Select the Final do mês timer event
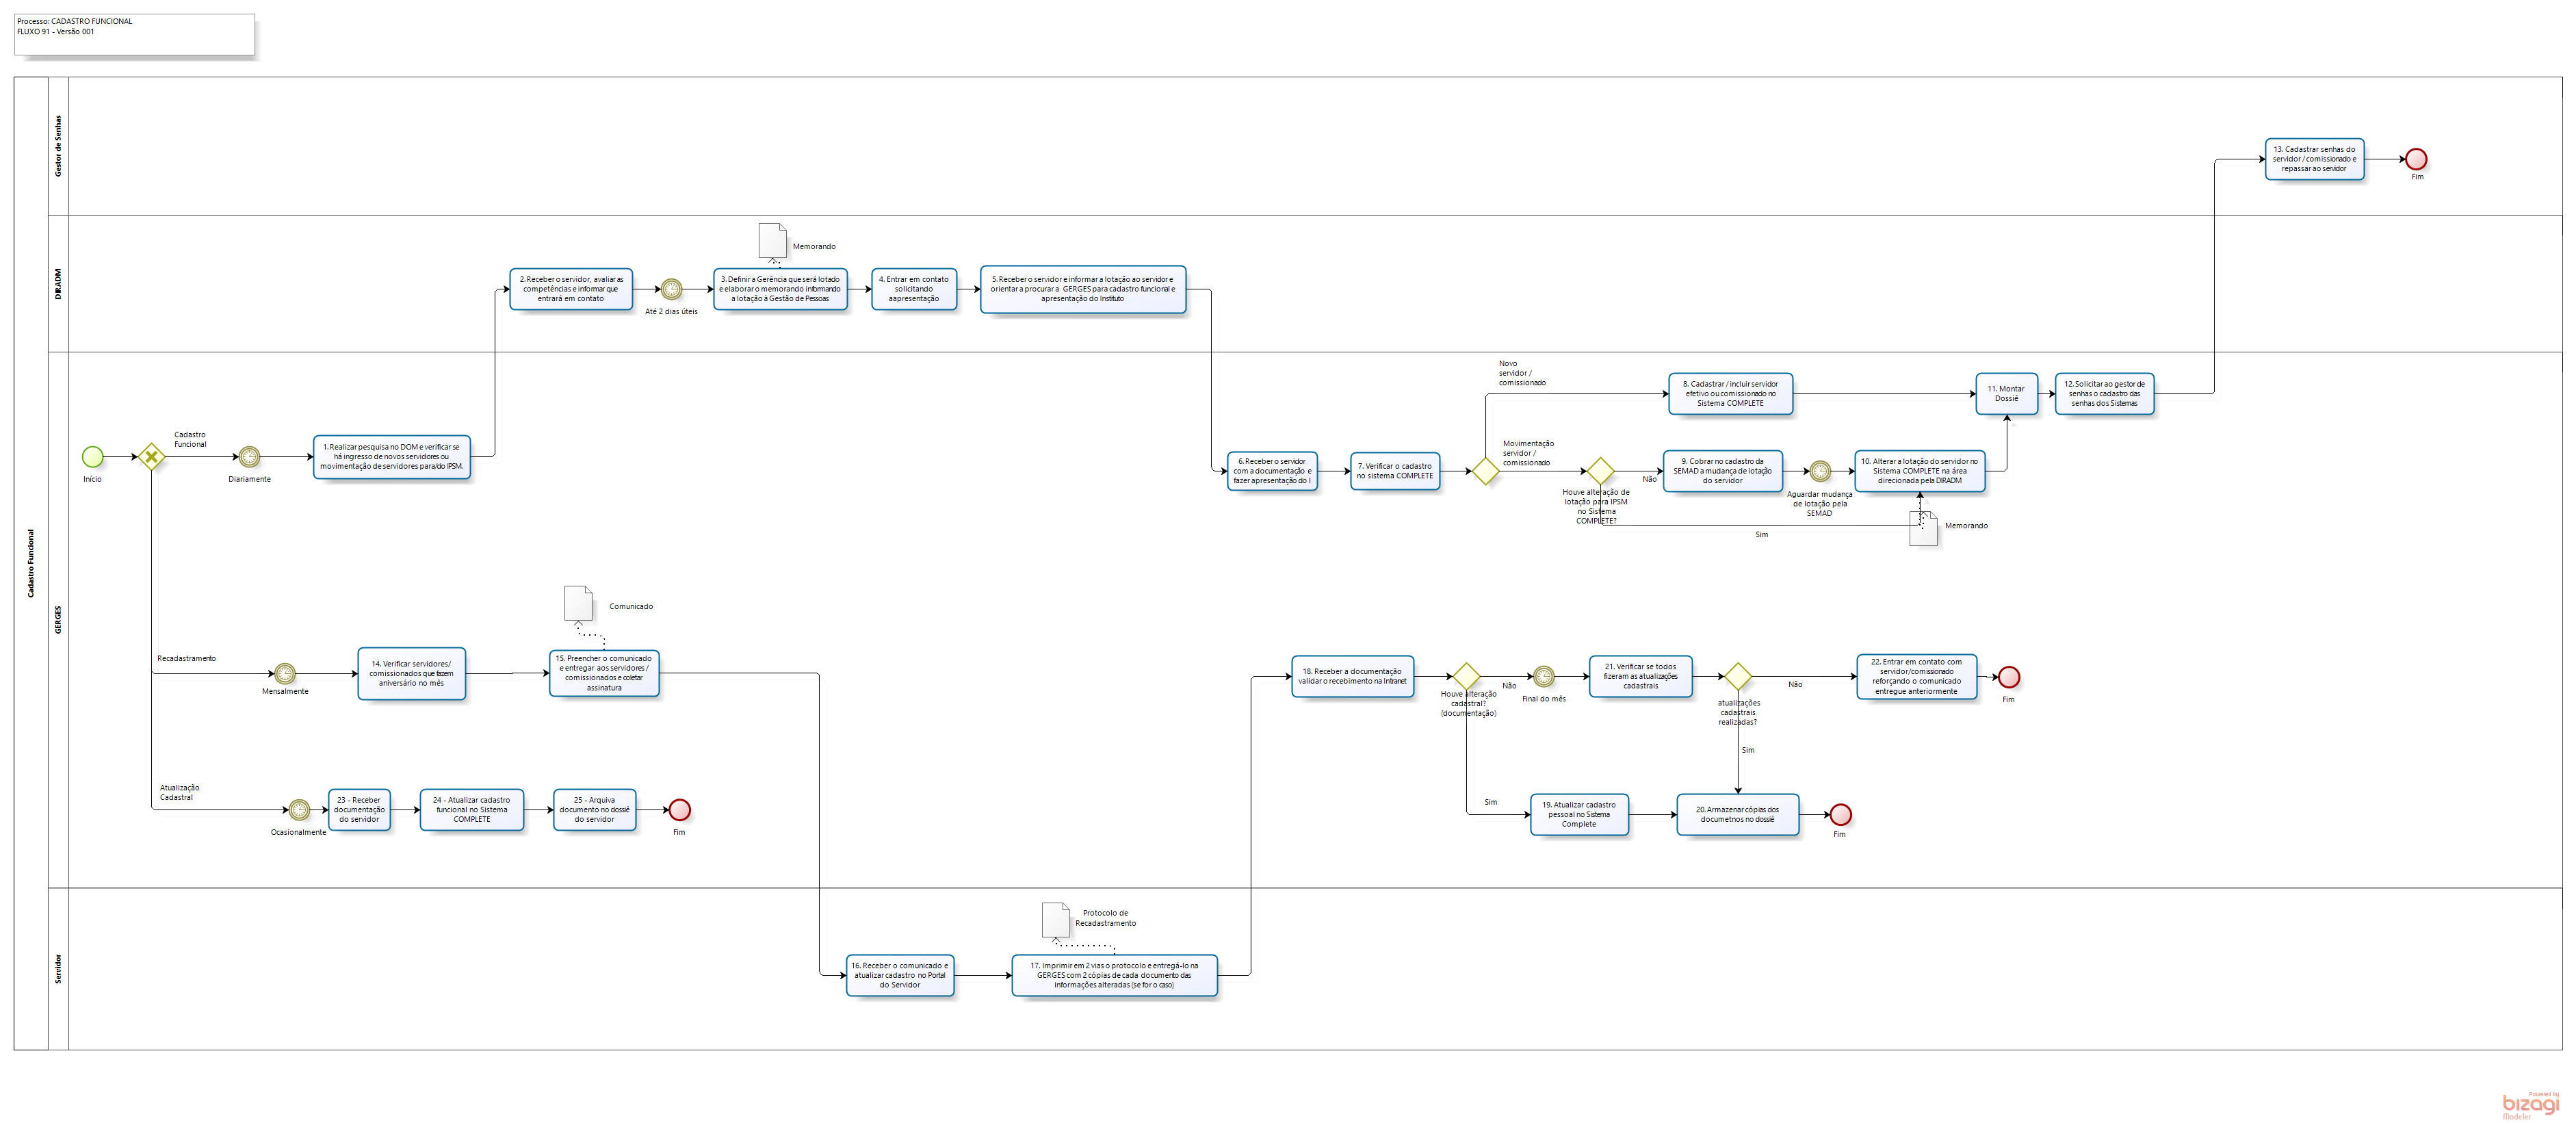Viewport: 2576px width, 1127px height. click(1544, 677)
